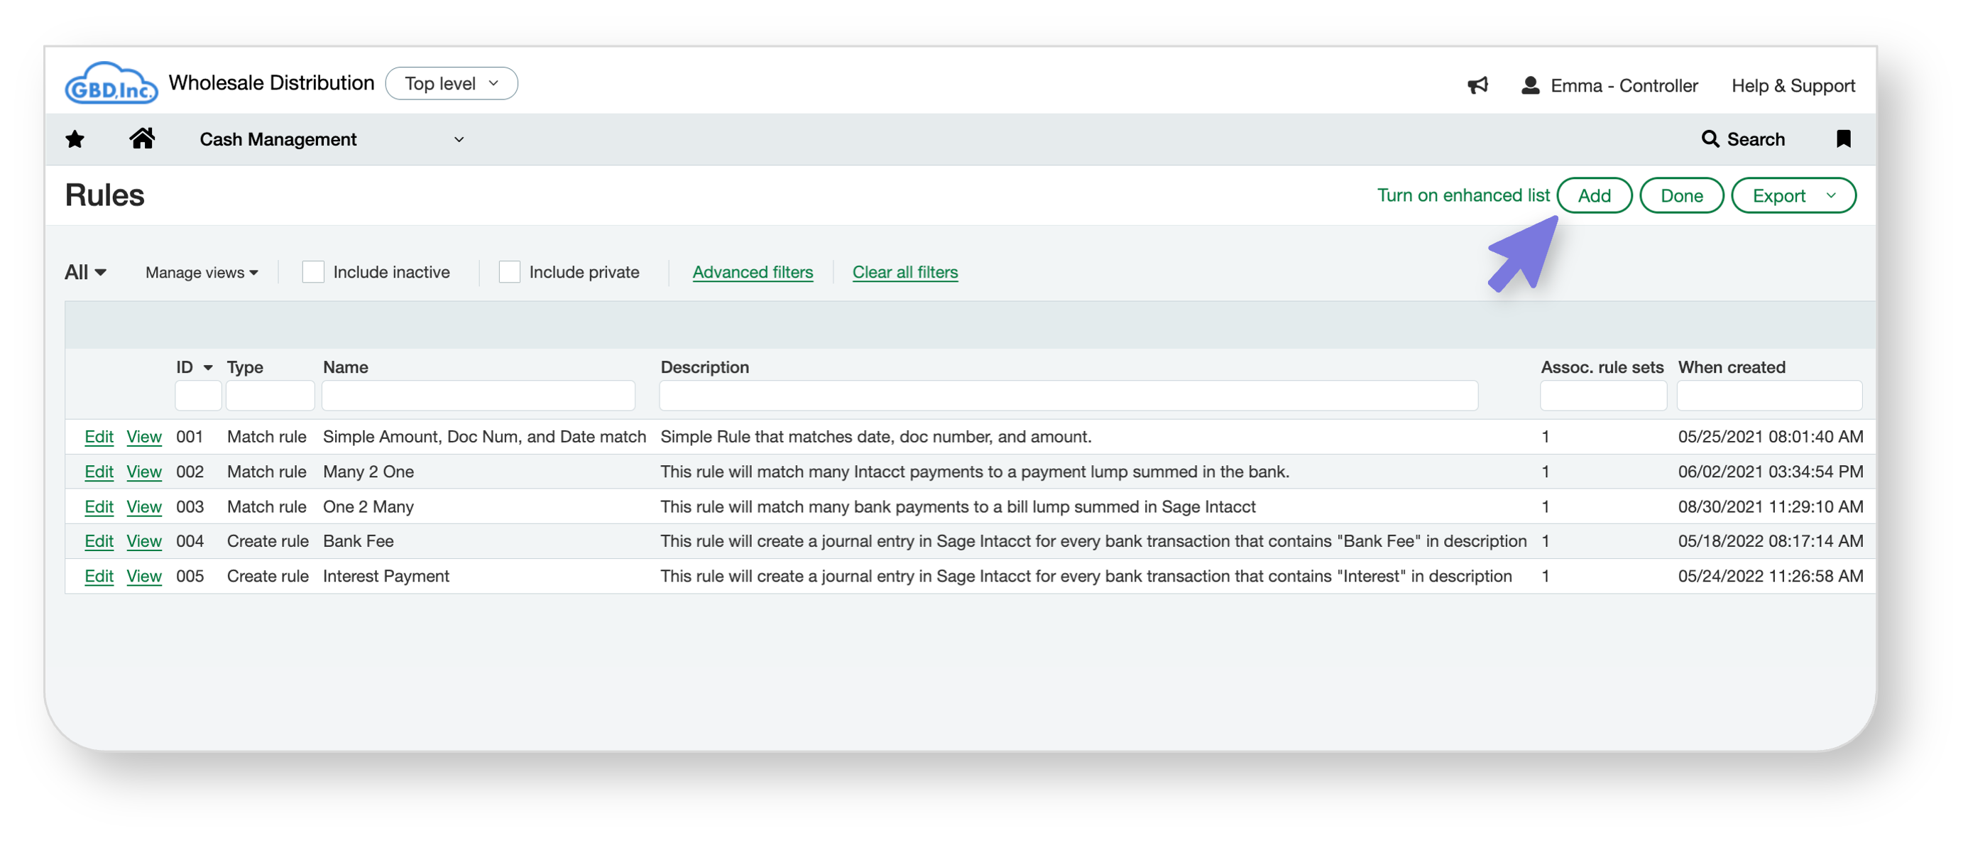Open the bookmark icon
This screenshot has width=1968, height=843.
click(1844, 139)
